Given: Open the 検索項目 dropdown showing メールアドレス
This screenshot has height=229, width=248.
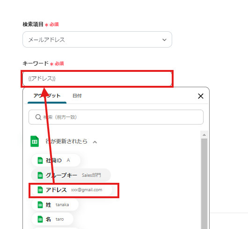Looking at the screenshot, I should point(97,39).
